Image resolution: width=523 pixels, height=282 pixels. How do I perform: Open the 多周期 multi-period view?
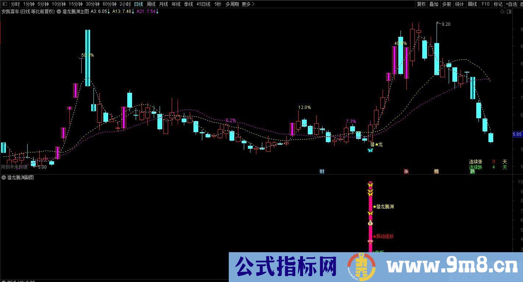click(x=232, y=4)
